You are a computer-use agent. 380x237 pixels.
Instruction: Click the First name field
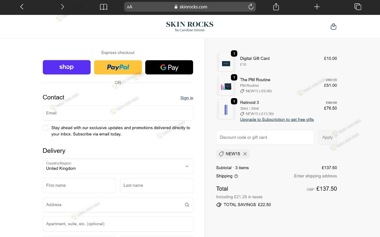pos(79,186)
